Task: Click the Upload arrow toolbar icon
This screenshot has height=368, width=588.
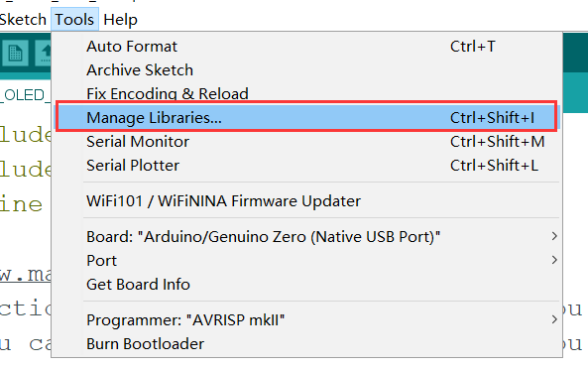Action: coord(43,53)
